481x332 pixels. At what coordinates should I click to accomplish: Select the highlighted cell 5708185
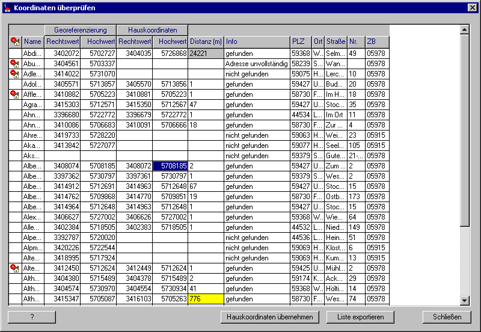click(x=170, y=166)
